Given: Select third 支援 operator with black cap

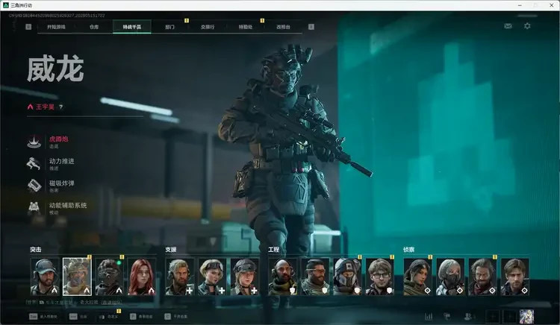Looking at the screenshot, I should pyautogui.click(x=245, y=277).
